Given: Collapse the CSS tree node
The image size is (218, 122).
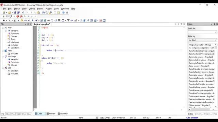Looking at the screenshot, I should (3, 68).
